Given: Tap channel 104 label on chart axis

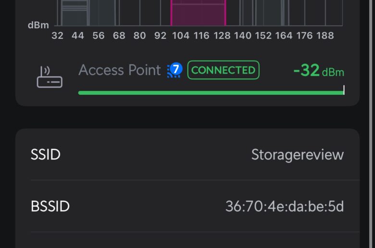Looking at the screenshot, I should [x=181, y=36].
